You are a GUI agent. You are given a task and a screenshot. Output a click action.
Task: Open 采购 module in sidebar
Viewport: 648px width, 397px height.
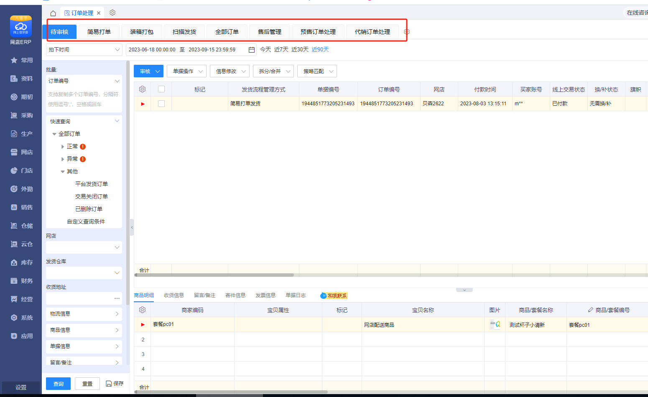pos(21,115)
